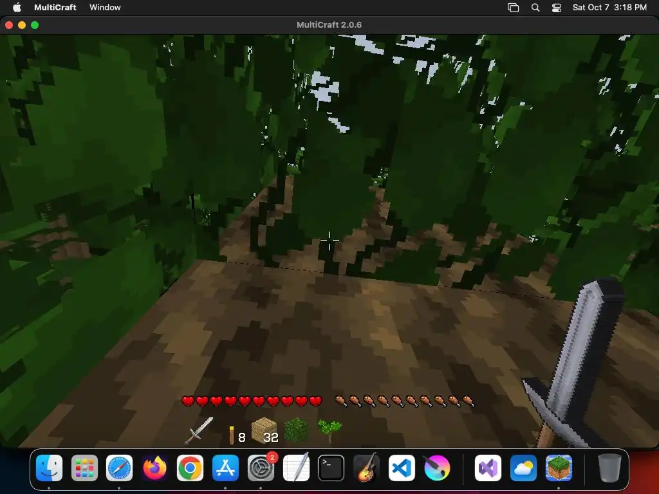Image resolution: width=659 pixels, height=494 pixels.
Task: Launch Firefox from the dock
Action: click(154, 468)
